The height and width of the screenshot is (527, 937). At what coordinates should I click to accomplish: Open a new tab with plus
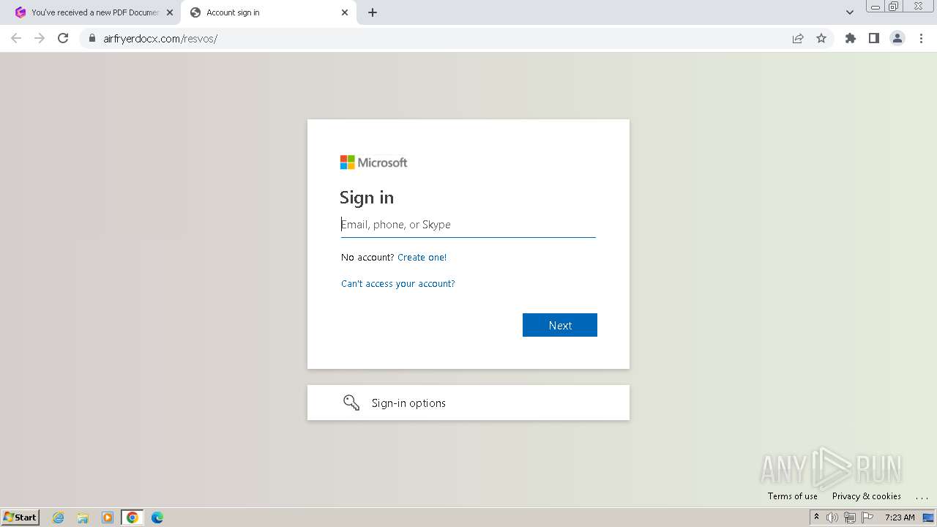(373, 12)
